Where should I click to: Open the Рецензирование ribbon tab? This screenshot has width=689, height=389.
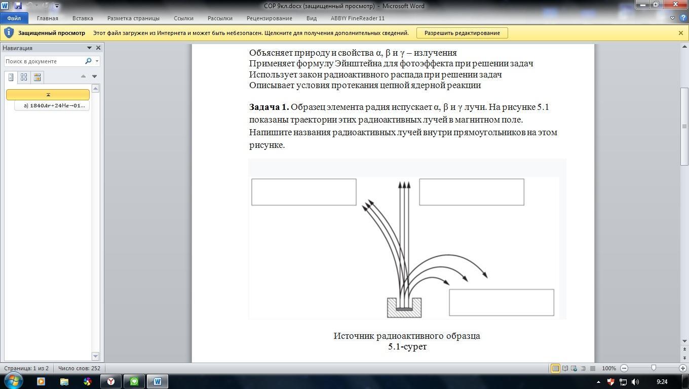pyautogui.click(x=269, y=18)
